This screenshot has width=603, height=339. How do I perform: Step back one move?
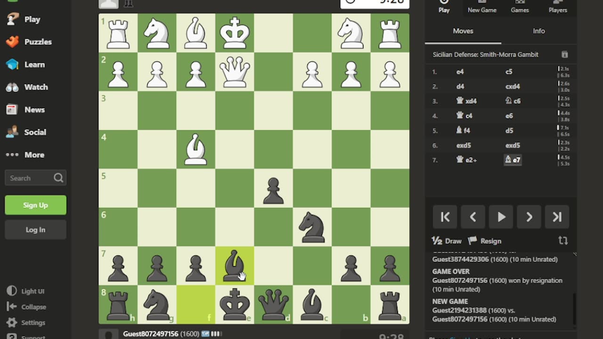coord(473,217)
